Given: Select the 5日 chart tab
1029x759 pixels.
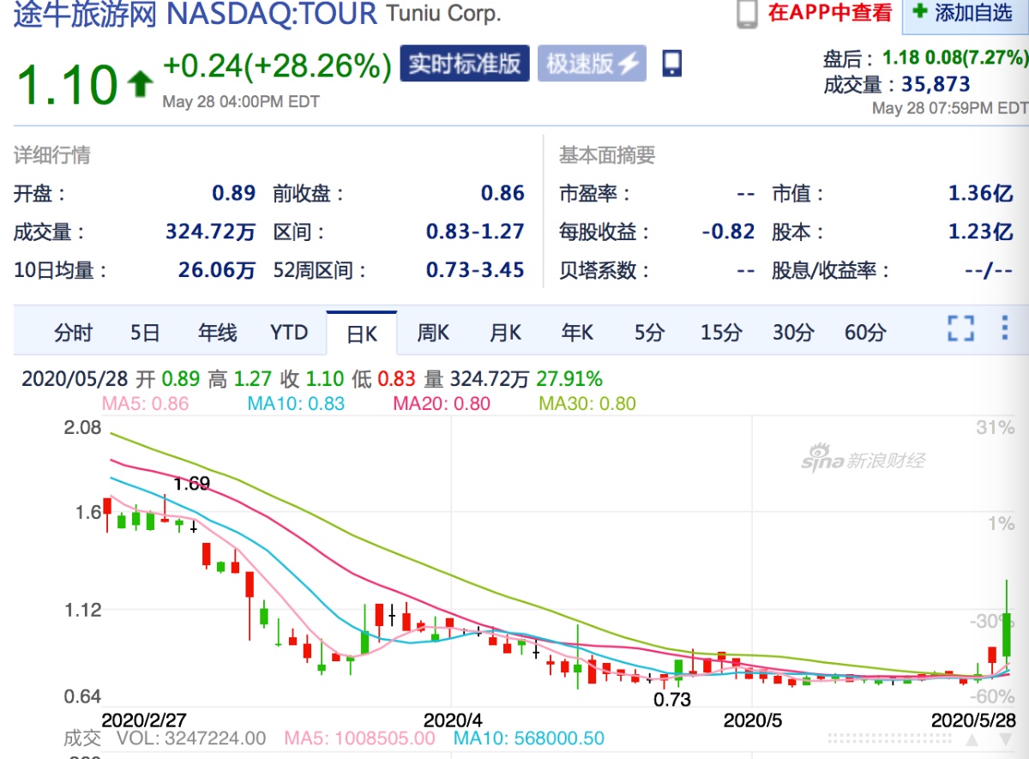Looking at the screenshot, I should (x=145, y=333).
